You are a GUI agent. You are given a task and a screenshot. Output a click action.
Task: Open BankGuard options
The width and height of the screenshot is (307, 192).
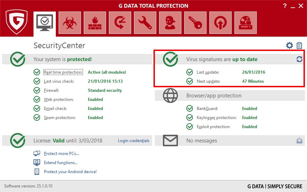[207, 108]
